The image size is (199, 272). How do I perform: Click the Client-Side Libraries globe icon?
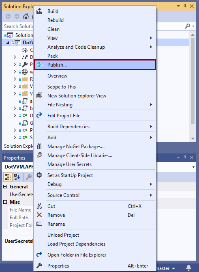click(39, 155)
